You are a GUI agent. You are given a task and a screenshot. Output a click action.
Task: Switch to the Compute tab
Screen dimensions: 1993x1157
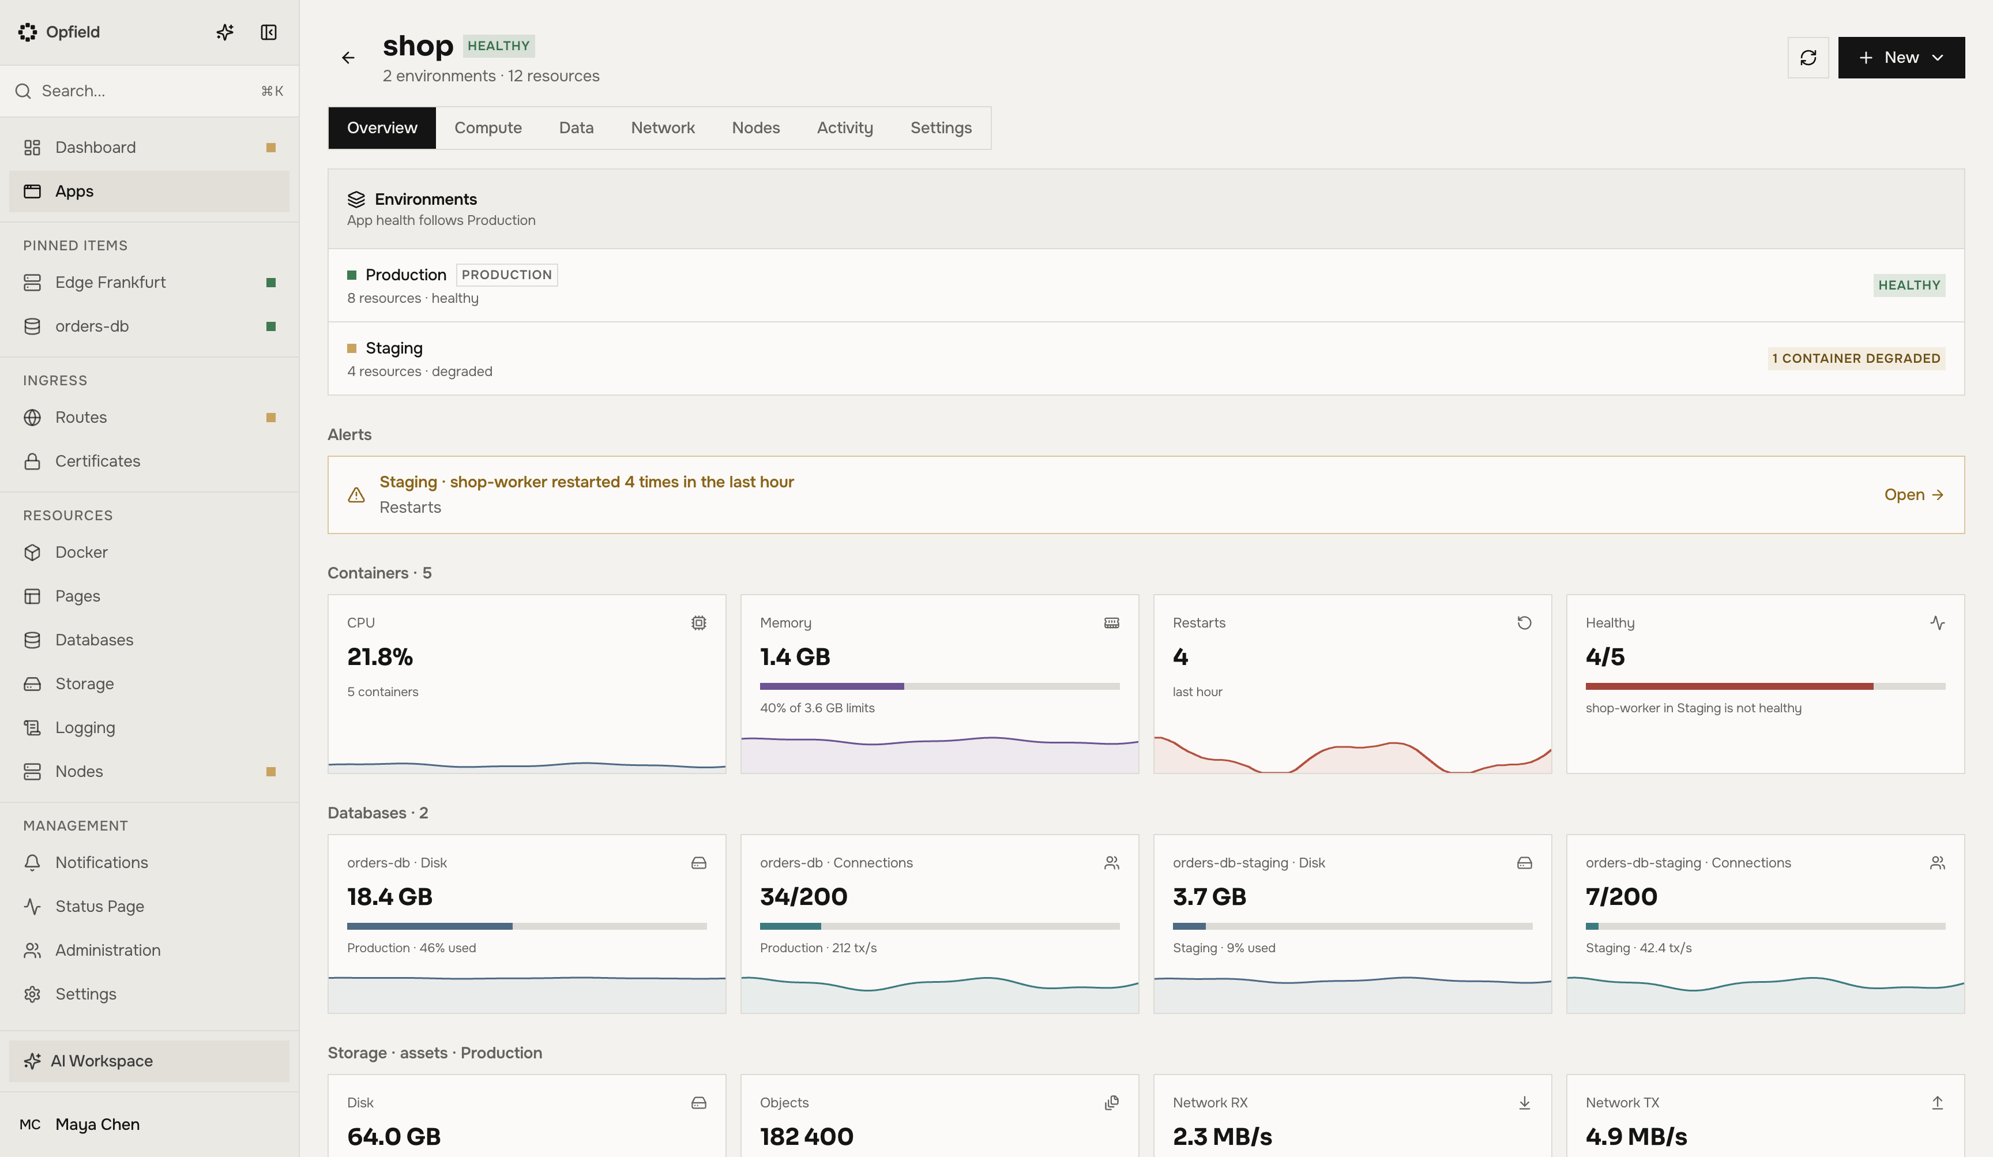point(488,128)
